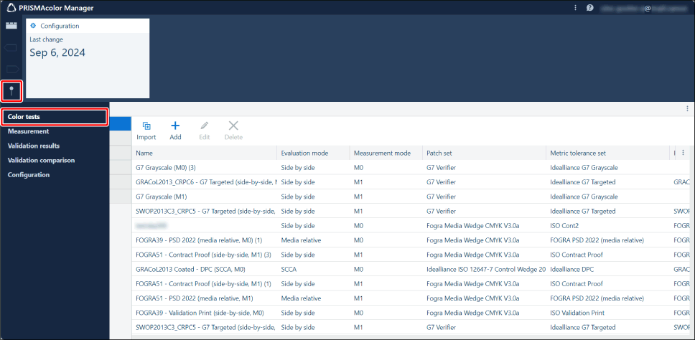Click the PRISMAcolor Manager logo icon
695x340 pixels.
(11, 8)
